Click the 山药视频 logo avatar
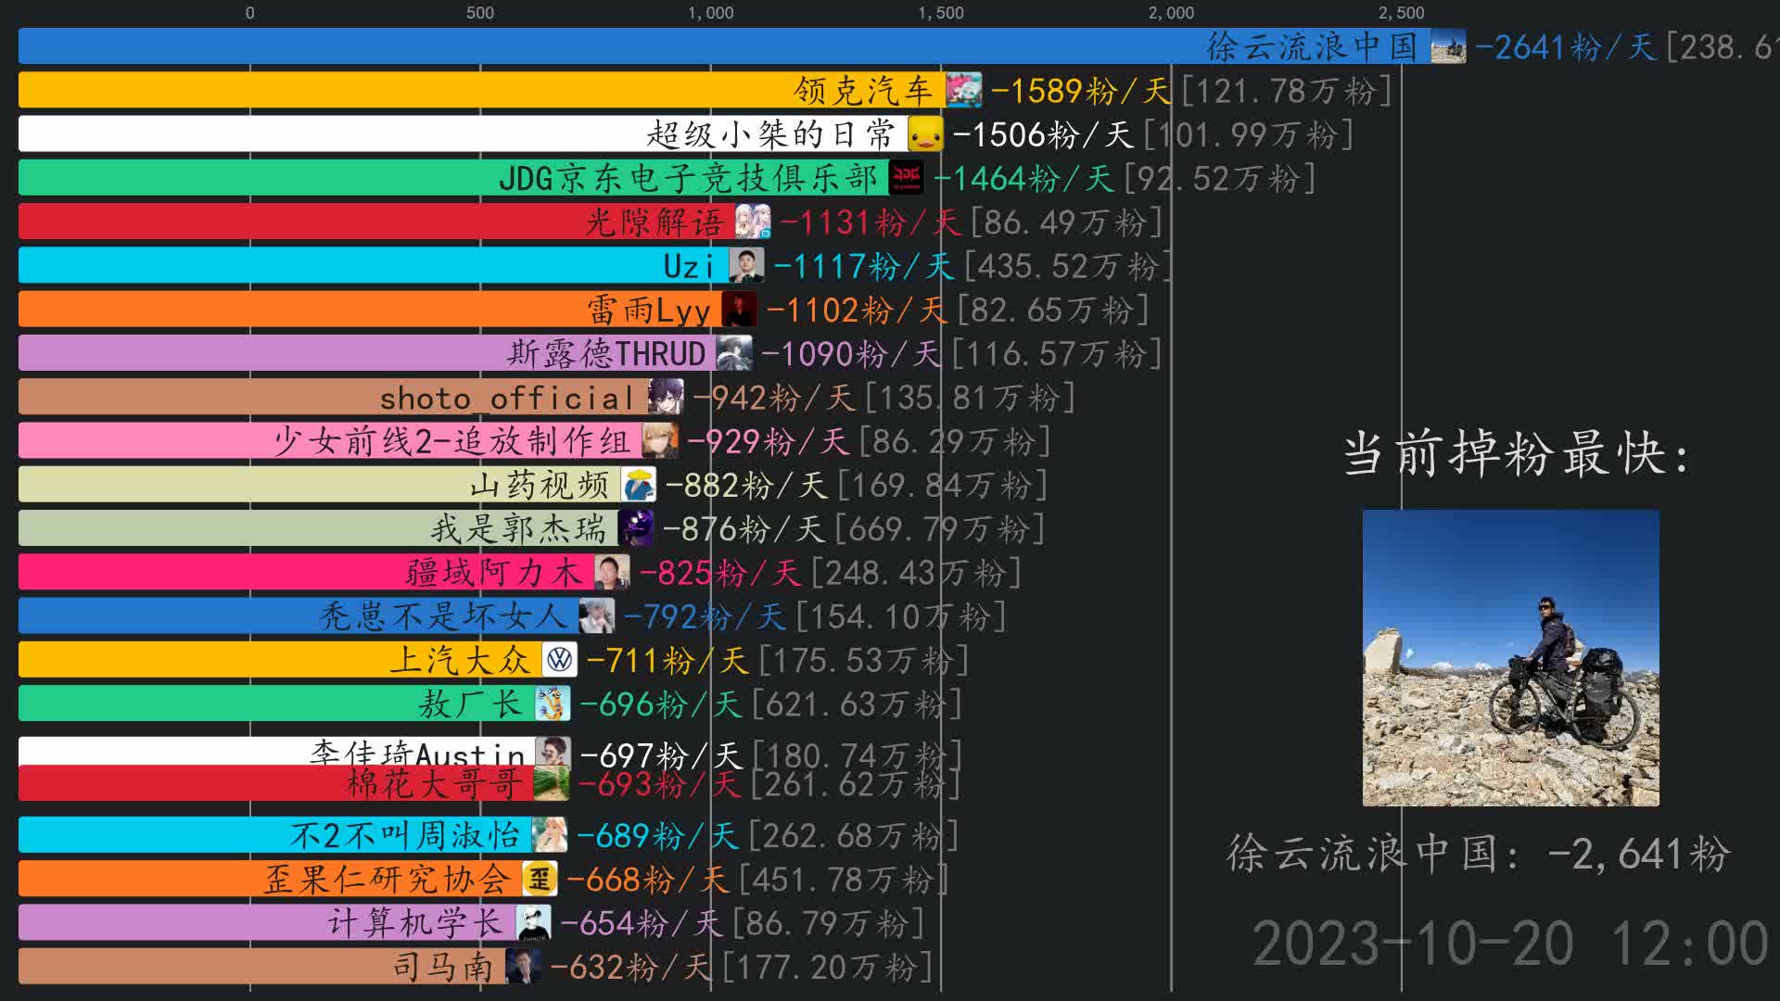 [638, 485]
